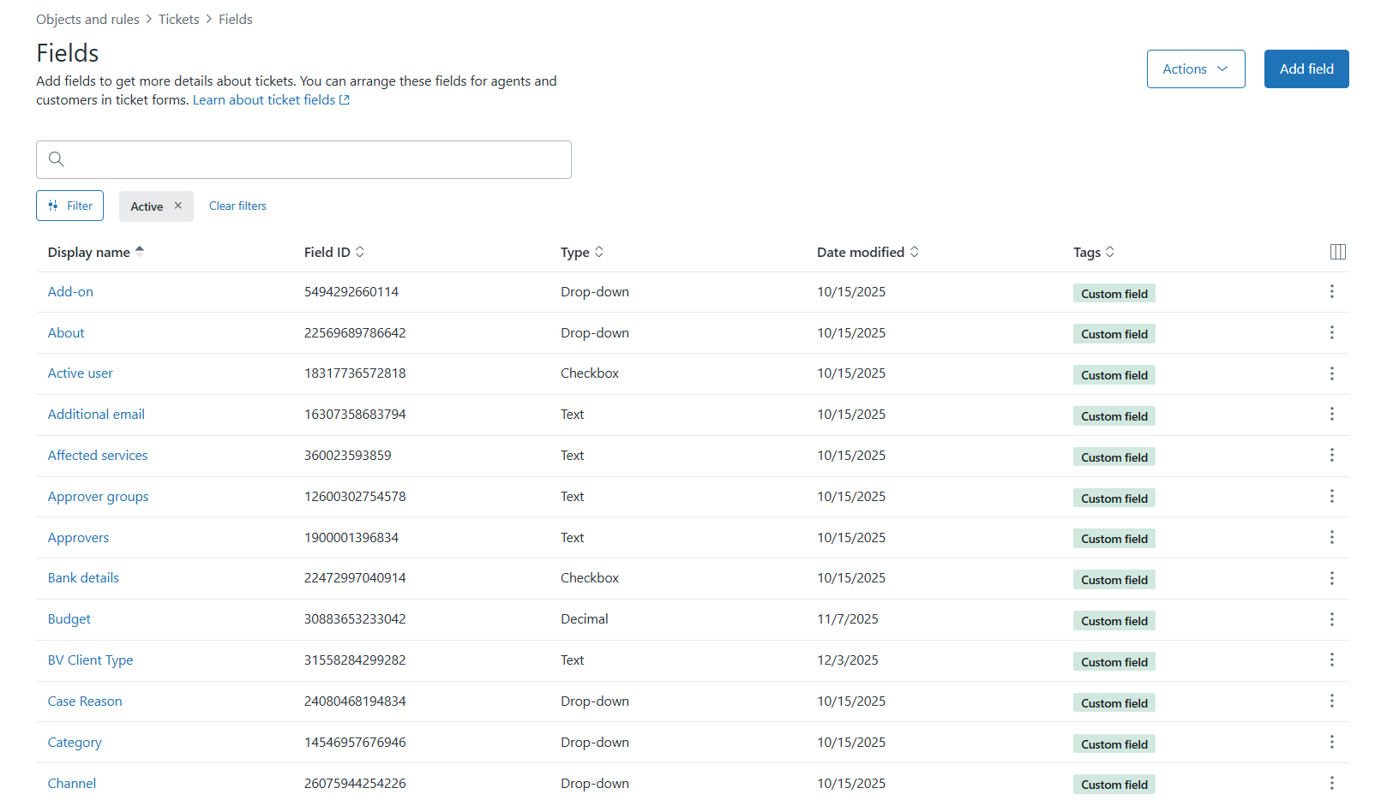Open the column configuration icon above the table
1387x800 pixels.
click(1337, 251)
